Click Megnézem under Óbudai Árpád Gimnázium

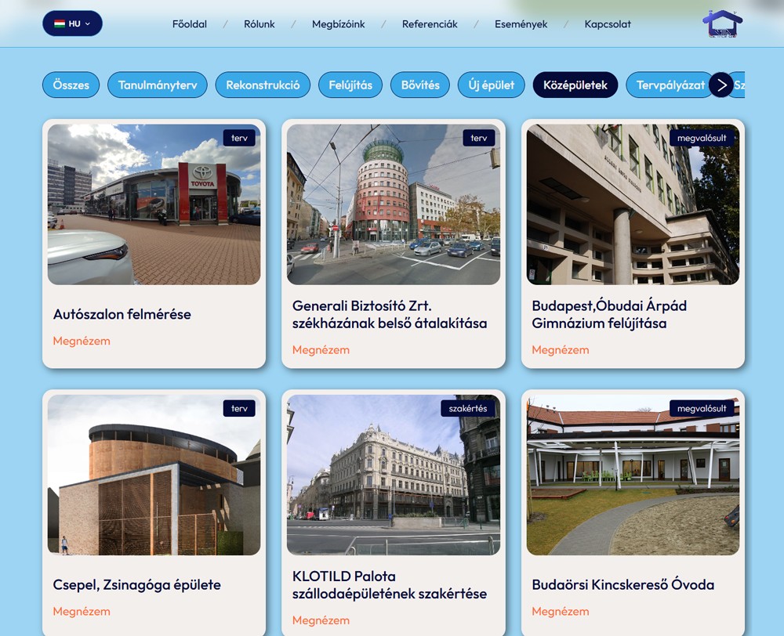[561, 350]
